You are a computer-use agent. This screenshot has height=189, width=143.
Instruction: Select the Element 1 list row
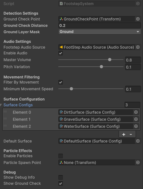pyautogui.click(x=71, y=119)
